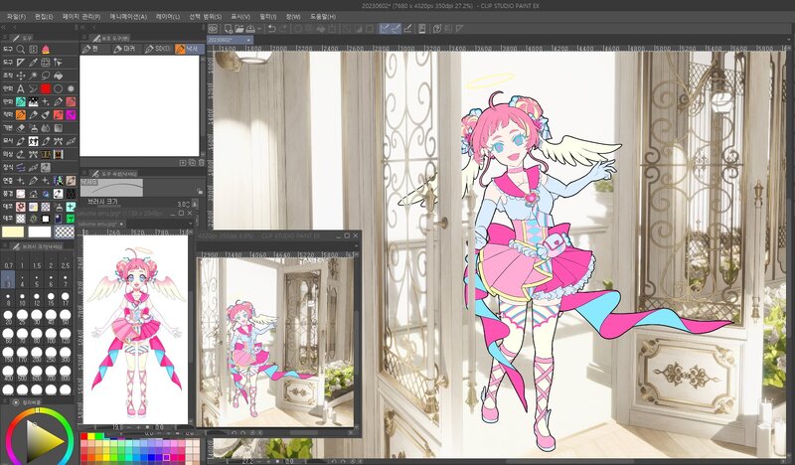Select brush size preset 100

[x=51, y=336]
